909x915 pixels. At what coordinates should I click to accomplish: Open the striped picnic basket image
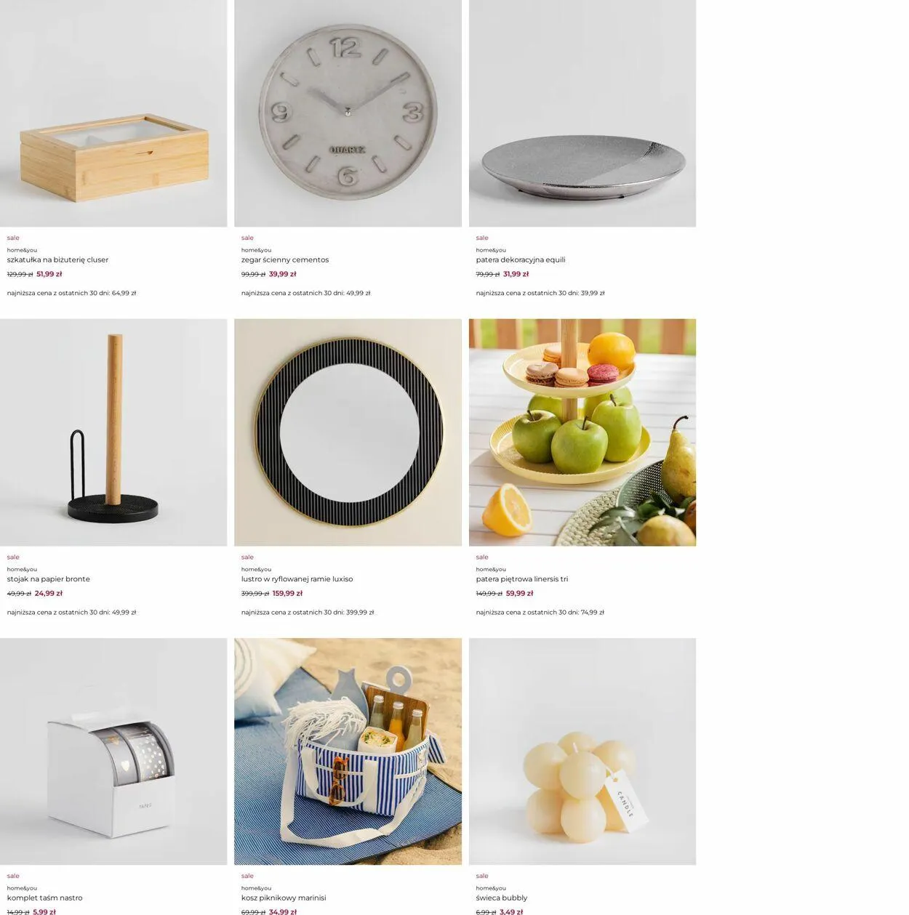[348, 751]
